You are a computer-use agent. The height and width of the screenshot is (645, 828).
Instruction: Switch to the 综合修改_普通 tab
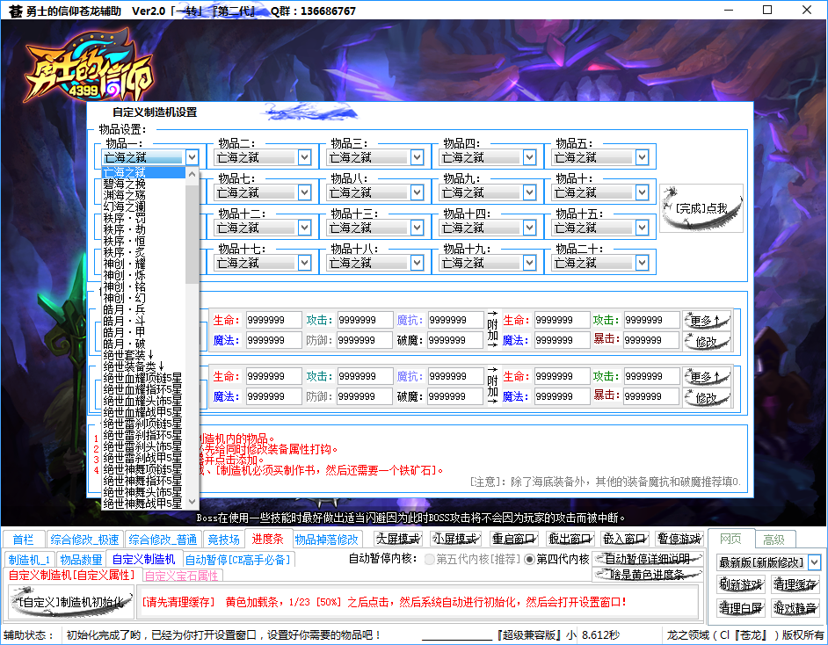point(163,540)
